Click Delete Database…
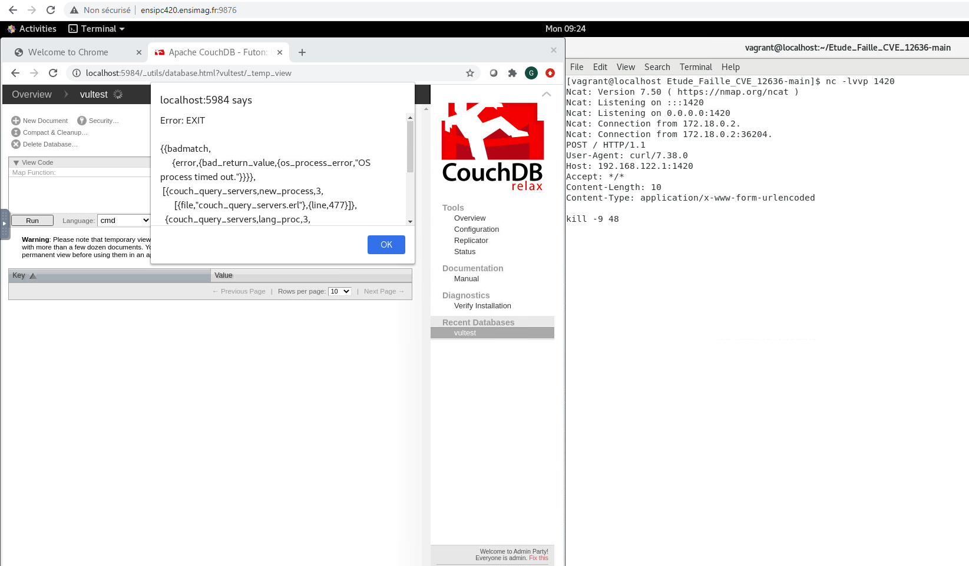 point(45,144)
